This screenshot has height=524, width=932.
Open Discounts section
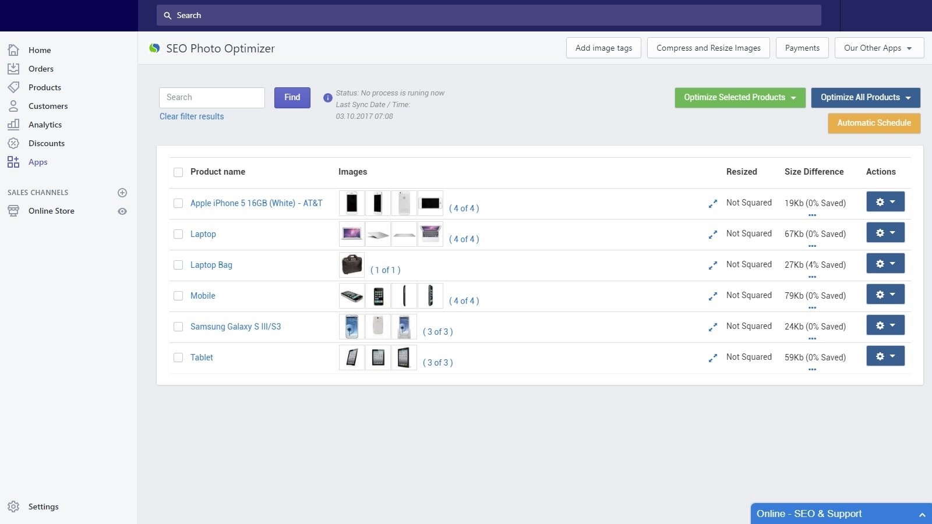pos(47,143)
